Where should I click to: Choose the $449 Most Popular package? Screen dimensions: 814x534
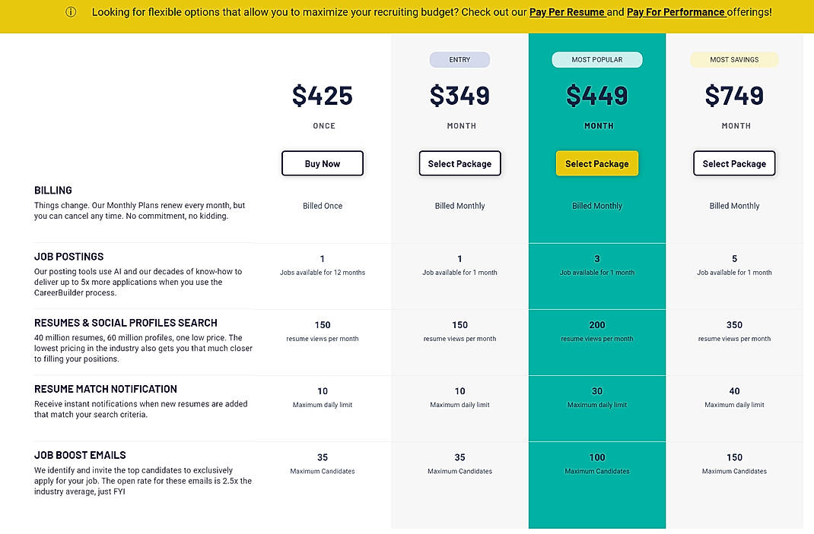tap(597, 163)
